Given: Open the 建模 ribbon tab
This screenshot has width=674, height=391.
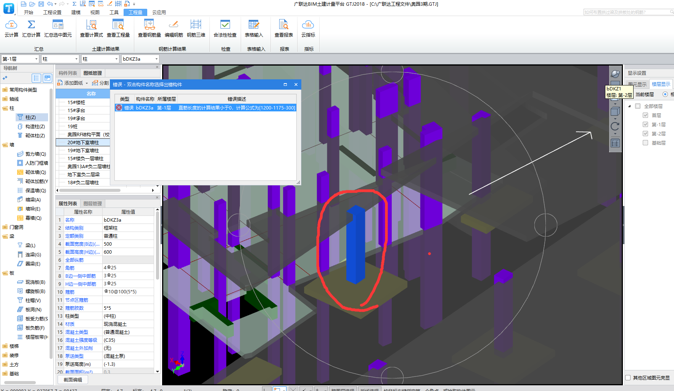Looking at the screenshot, I should [x=76, y=12].
